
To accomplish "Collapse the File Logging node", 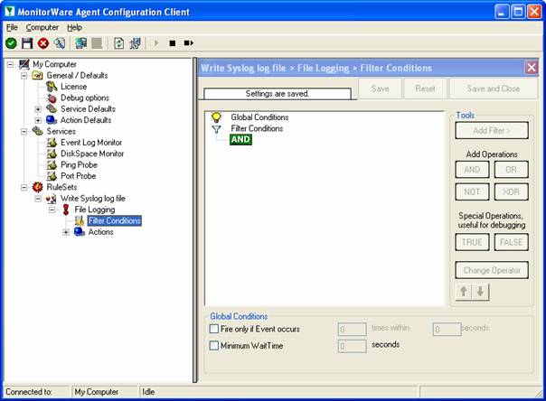I will (52, 210).
